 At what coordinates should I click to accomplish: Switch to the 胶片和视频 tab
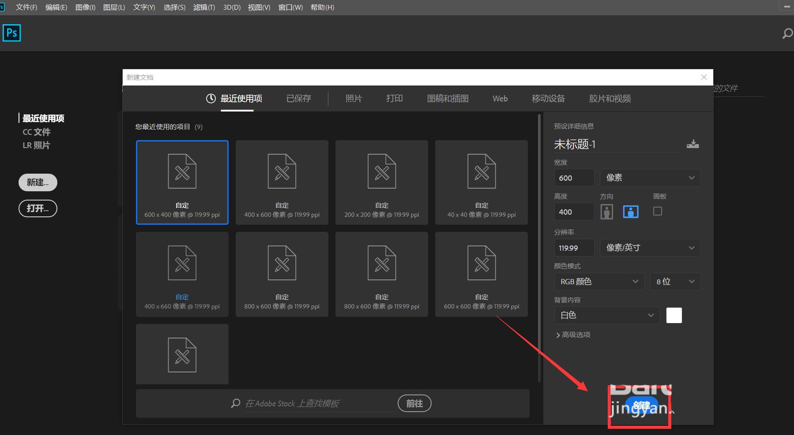coord(610,99)
